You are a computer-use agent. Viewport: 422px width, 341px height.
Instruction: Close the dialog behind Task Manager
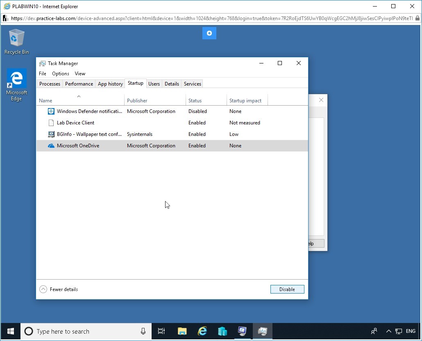point(321,100)
